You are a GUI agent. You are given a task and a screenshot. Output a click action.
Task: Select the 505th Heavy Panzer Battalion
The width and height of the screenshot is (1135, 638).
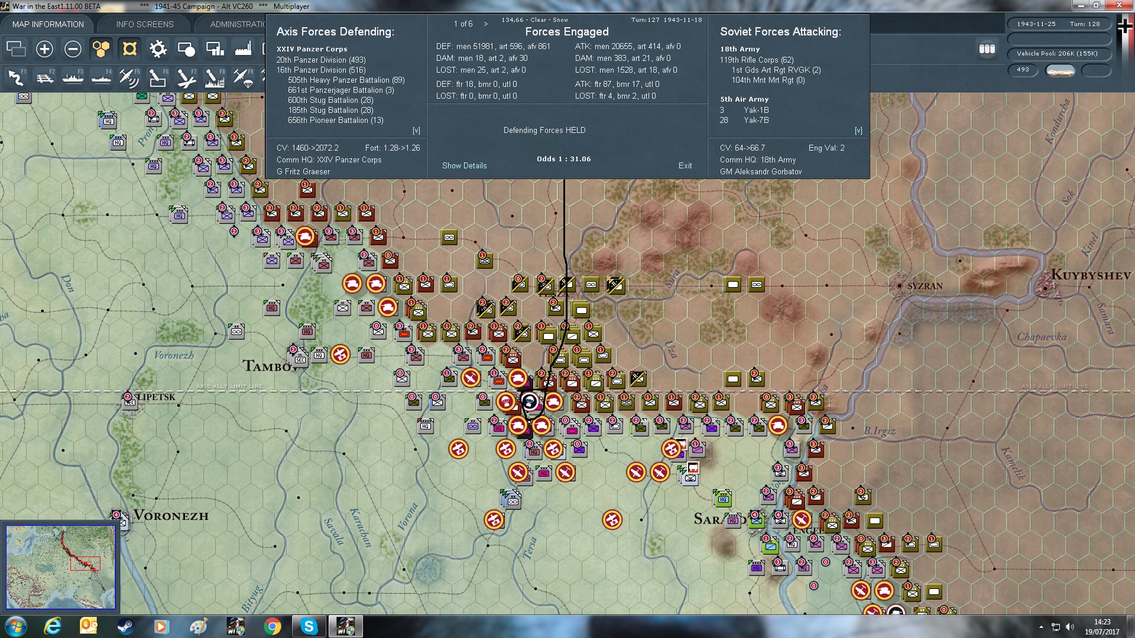[346, 80]
